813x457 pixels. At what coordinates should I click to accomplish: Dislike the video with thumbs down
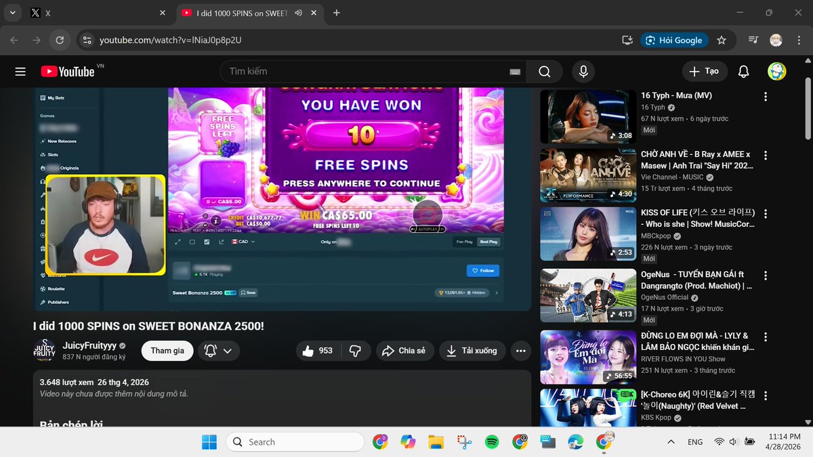pyautogui.click(x=355, y=350)
